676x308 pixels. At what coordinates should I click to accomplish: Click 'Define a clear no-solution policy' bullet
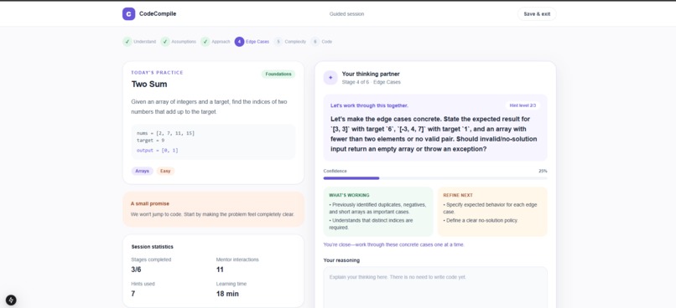click(x=481, y=220)
